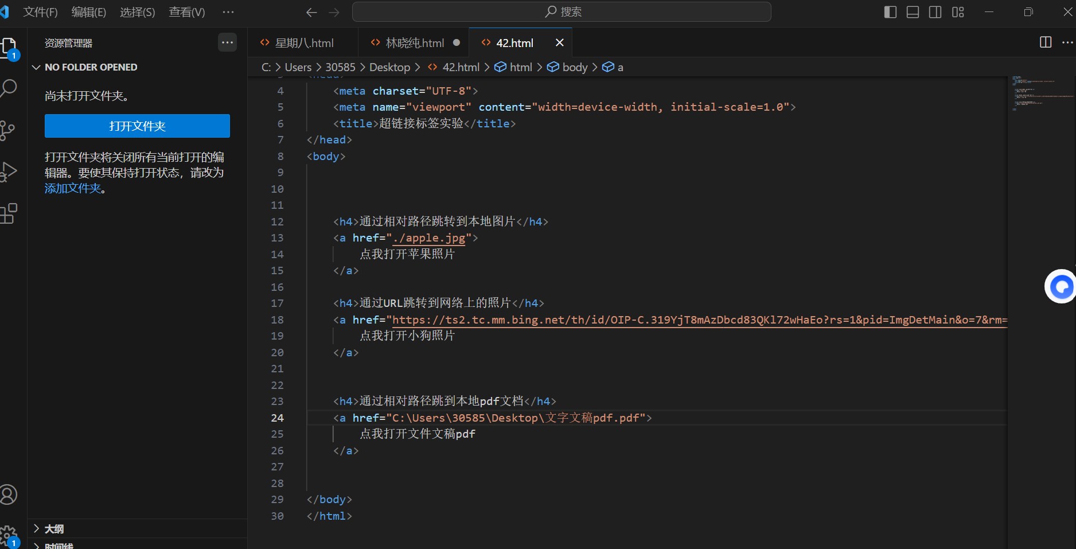
Task: Click the split editor right icon
Action: (1046, 42)
